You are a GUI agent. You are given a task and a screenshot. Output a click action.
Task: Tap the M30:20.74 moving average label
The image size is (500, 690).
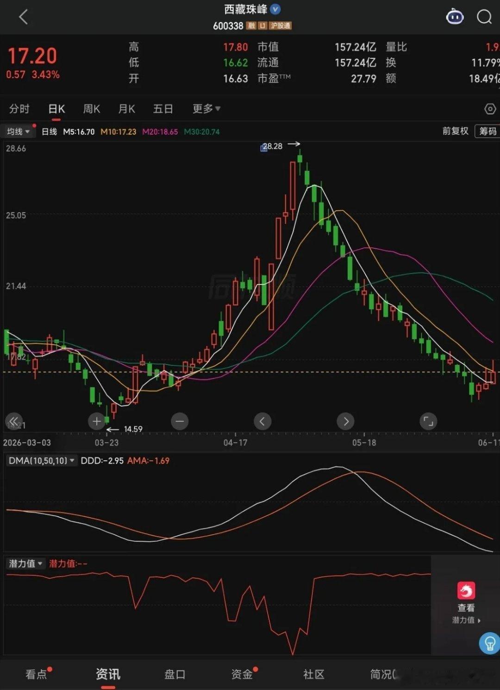[202, 132]
